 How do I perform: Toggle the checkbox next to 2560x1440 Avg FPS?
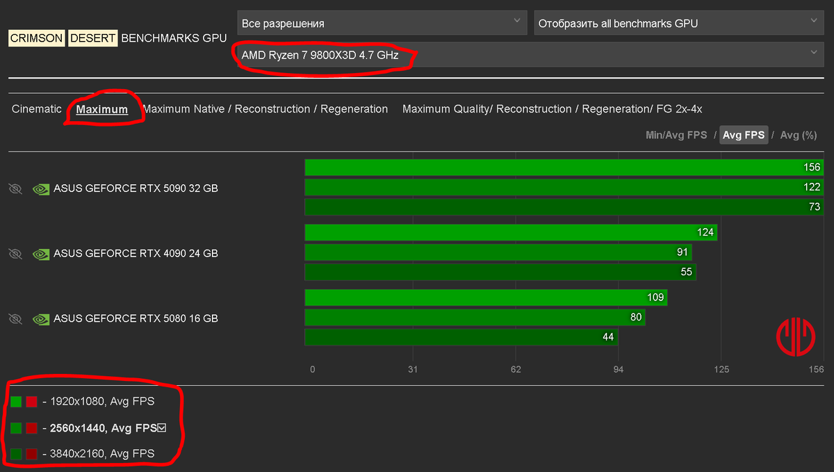[x=162, y=428]
